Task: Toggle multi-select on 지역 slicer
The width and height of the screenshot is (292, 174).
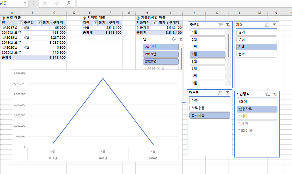Action: click(268, 25)
